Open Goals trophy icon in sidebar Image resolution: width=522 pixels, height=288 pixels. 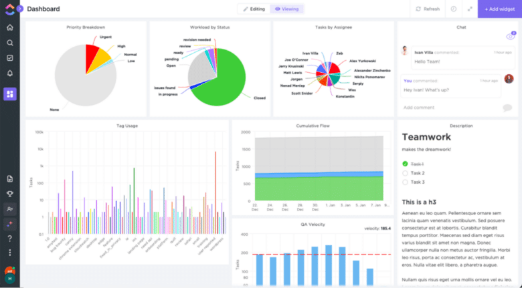tap(9, 194)
